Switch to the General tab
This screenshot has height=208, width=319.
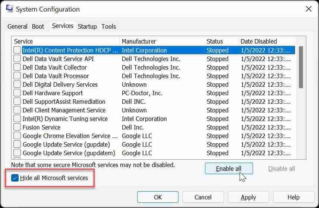17,26
